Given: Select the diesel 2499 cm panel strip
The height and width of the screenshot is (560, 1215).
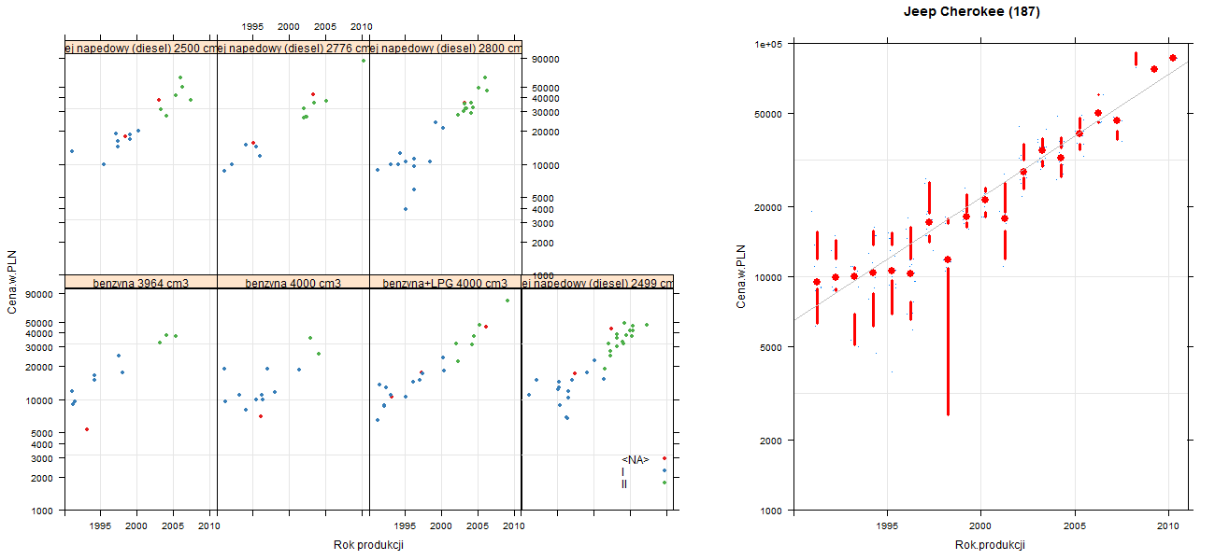Looking at the screenshot, I should coord(597,282).
